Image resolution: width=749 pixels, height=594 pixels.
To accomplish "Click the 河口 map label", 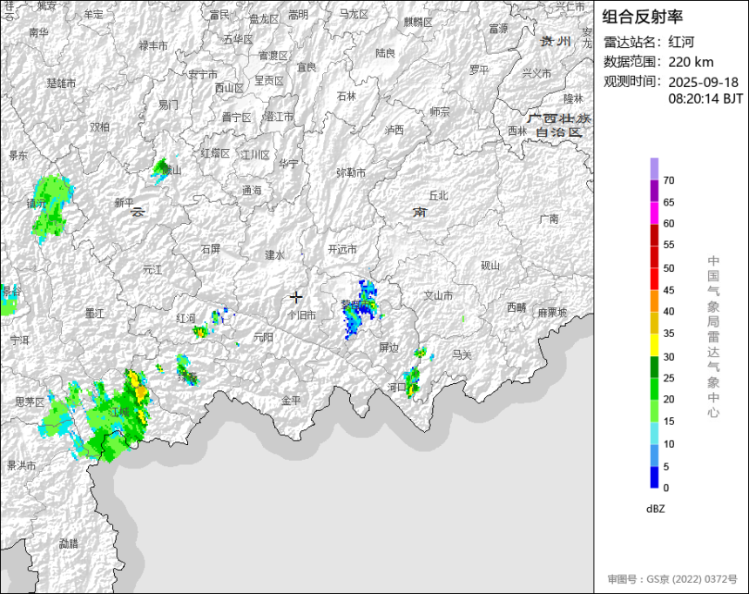I will [396, 388].
